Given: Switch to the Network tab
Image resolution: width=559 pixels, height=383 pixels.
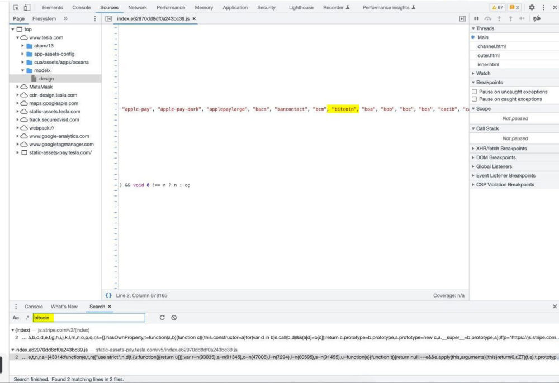Looking at the screenshot, I should point(138,8).
